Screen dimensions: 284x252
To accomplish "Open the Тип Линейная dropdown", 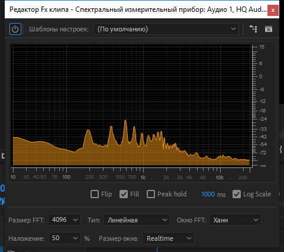I will click(x=137, y=220).
